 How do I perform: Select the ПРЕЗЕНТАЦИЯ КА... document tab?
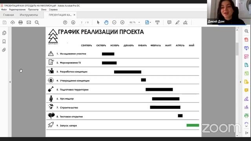[60, 15]
